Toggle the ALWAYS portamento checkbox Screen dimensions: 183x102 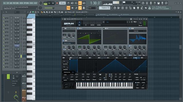[x=136, y=82]
